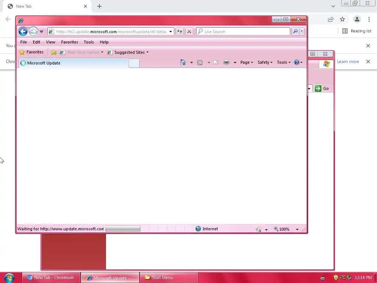377x283 pixels.
Task: Open the Web Slice Gallery link
Action: 81,52
